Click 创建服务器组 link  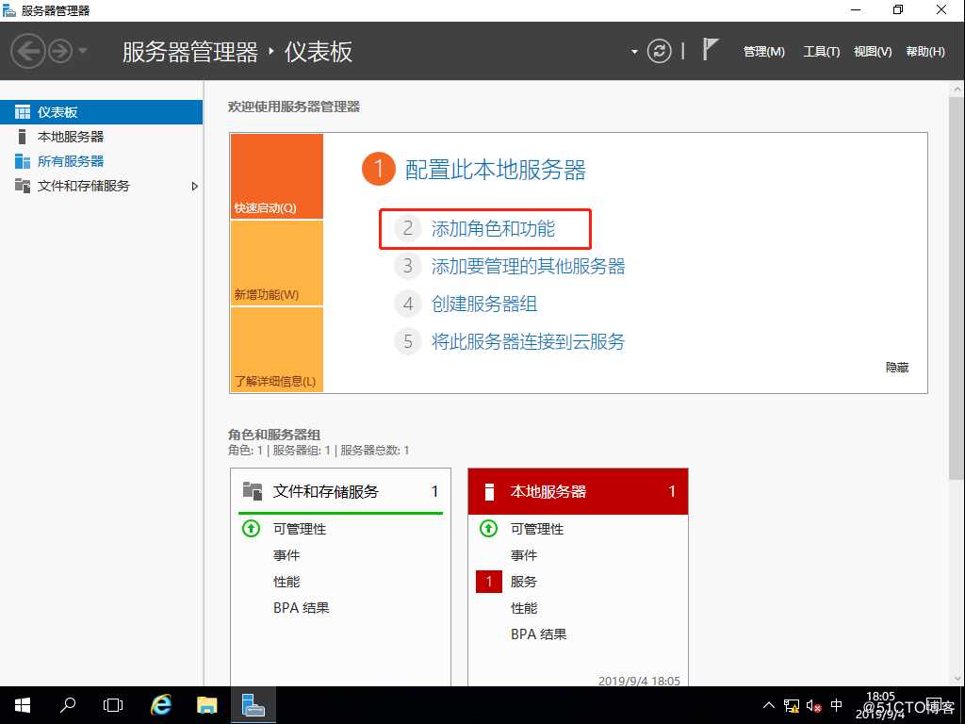(x=484, y=304)
